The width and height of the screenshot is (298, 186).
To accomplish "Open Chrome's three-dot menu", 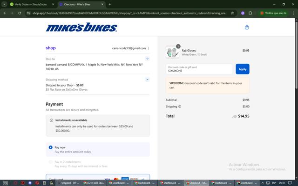I will click(x=293, y=13).
